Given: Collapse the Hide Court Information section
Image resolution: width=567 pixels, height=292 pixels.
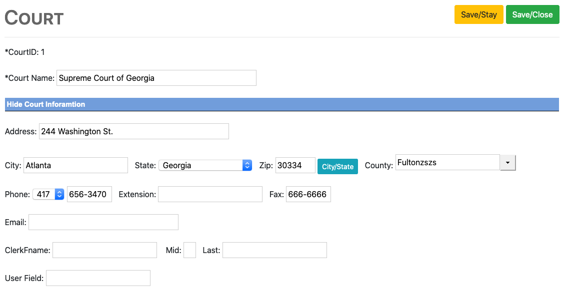Looking at the screenshot, I should (46, 104).
